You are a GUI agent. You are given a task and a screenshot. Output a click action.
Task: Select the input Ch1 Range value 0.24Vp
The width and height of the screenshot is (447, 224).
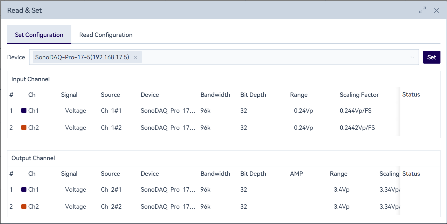pyautogui.click(x=303, y=111)
